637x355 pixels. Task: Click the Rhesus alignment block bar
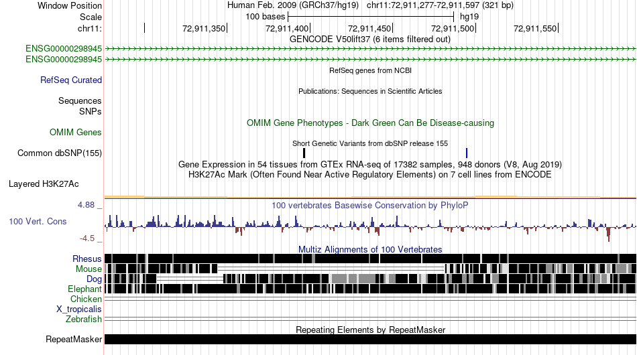[x=370, y=259]
